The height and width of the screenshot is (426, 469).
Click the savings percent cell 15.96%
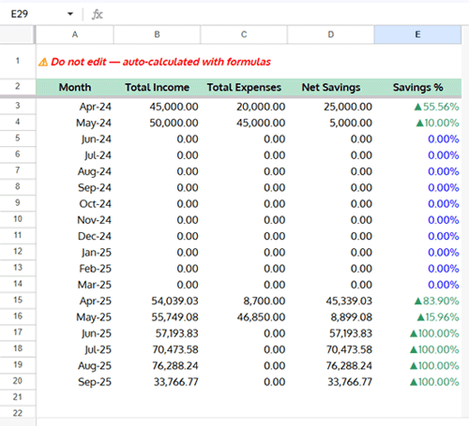pos(417,317)
